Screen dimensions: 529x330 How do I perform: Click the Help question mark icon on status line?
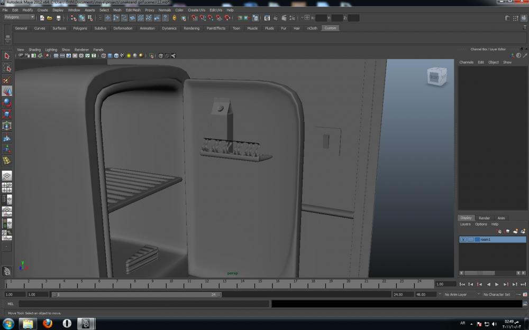166,18
